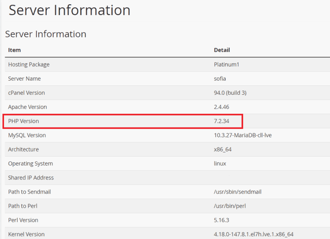330x239 pixels.
Task: Select the Hosting Package row label
Action: point(29,64)
